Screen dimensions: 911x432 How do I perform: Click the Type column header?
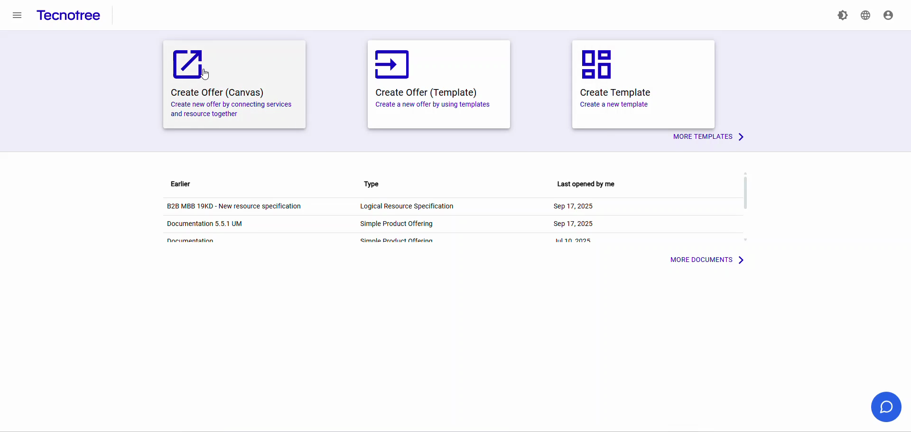pyautogui.click(x=371, y=184)
